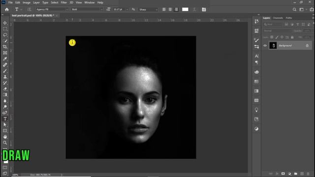Open Layers panel flyout menu
Viewport: 315px width, 177px height.
pyautogui.click(x=313, y=18)
